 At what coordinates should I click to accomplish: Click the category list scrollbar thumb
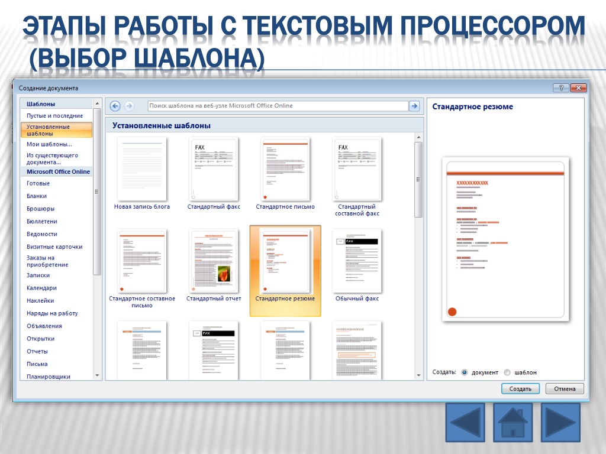point(97,192)
